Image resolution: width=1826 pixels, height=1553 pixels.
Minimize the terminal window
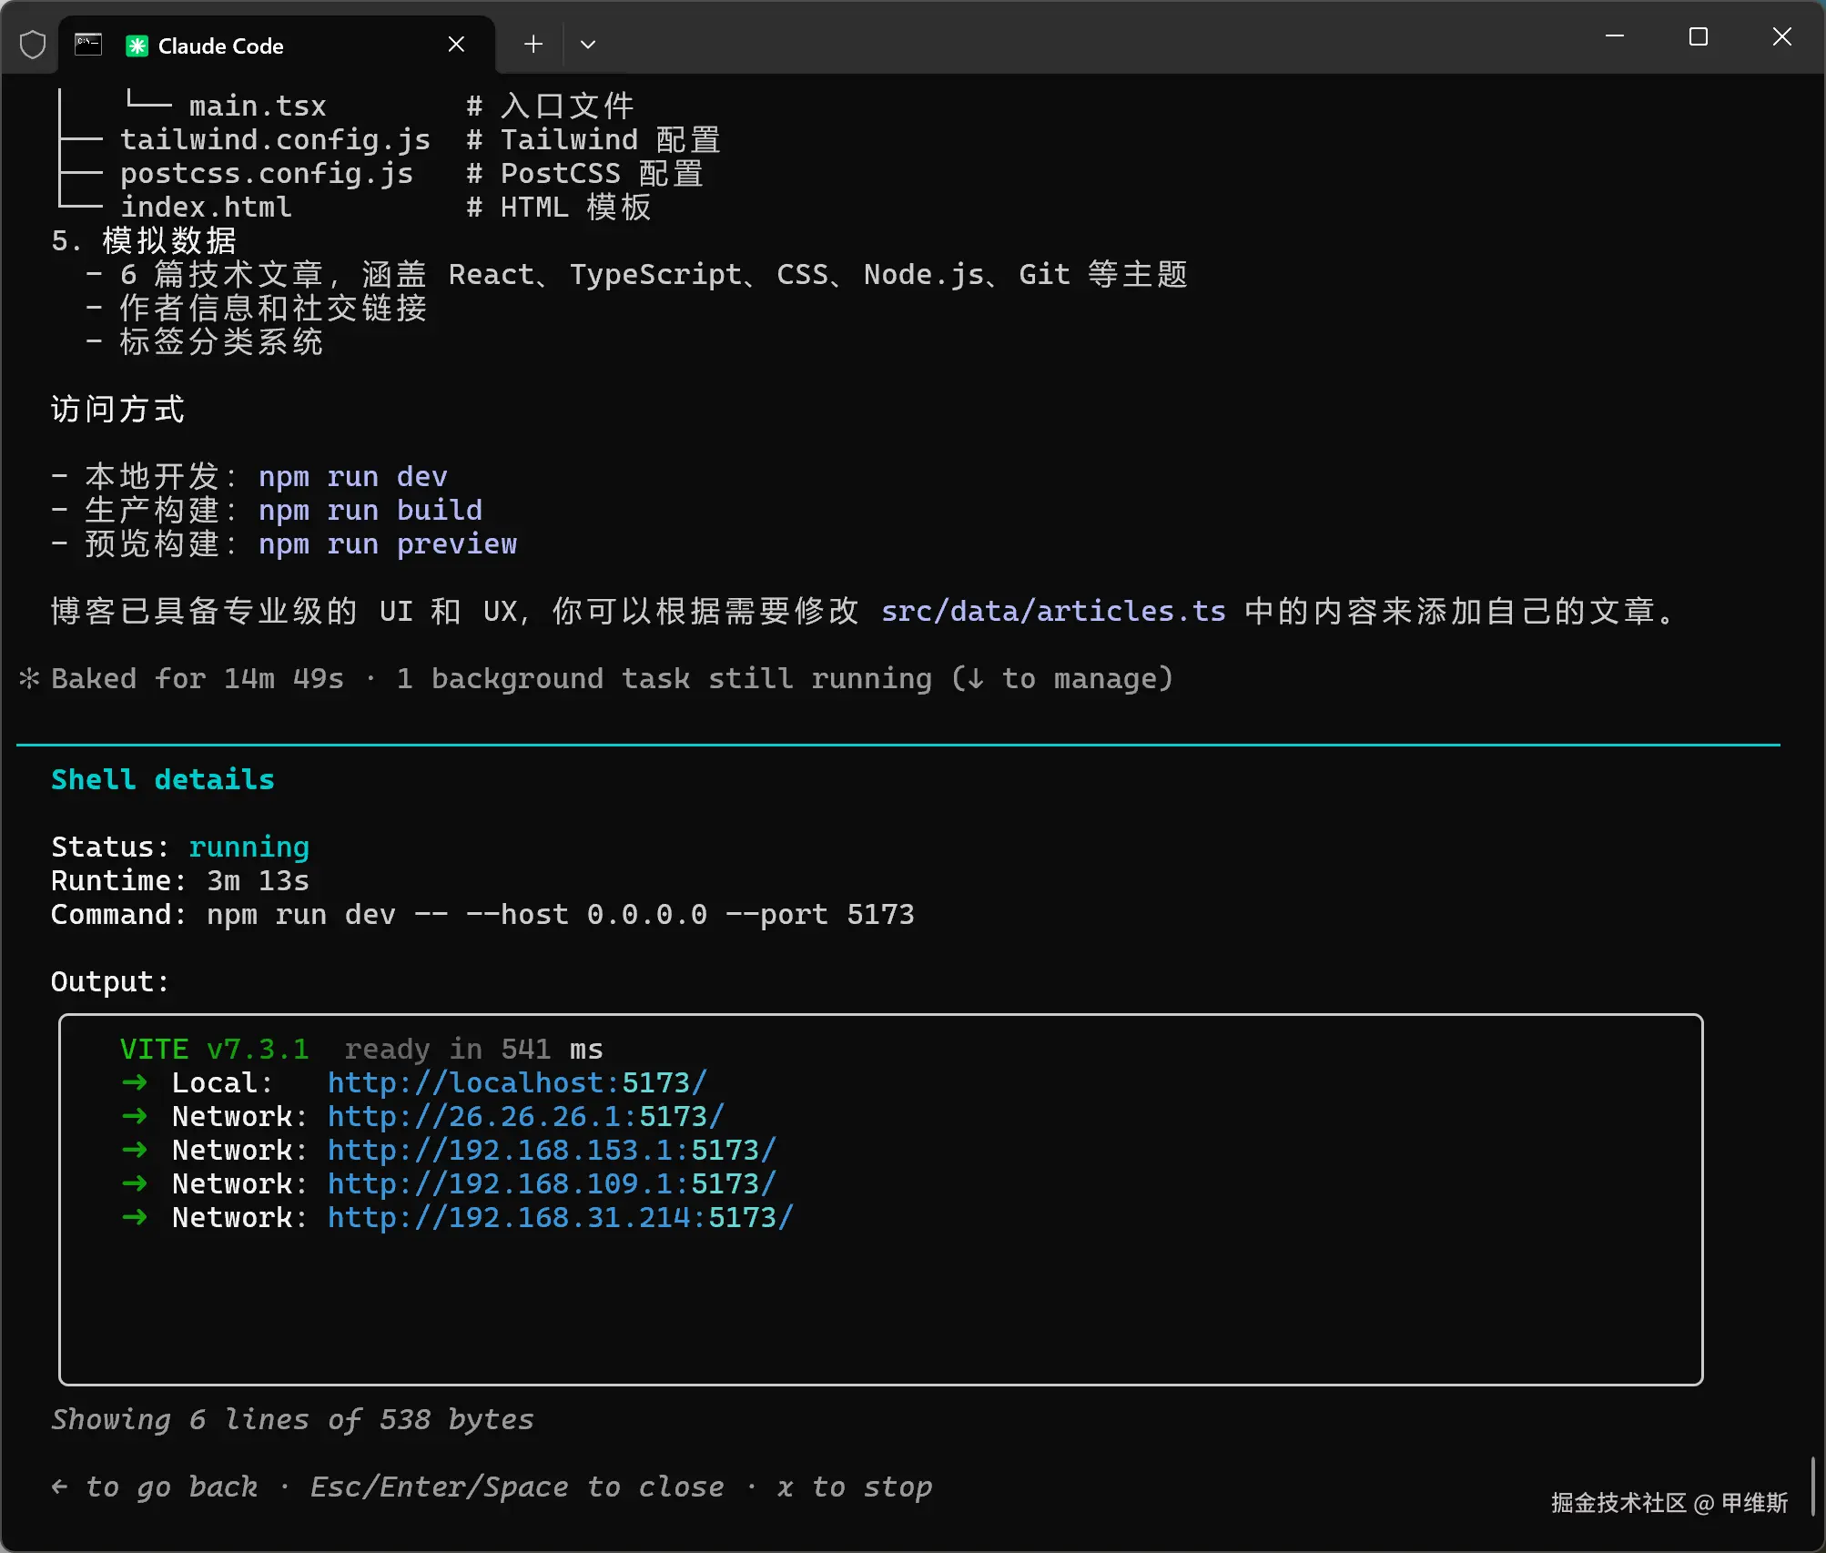pyautogui.click(x=1615, y=36)
